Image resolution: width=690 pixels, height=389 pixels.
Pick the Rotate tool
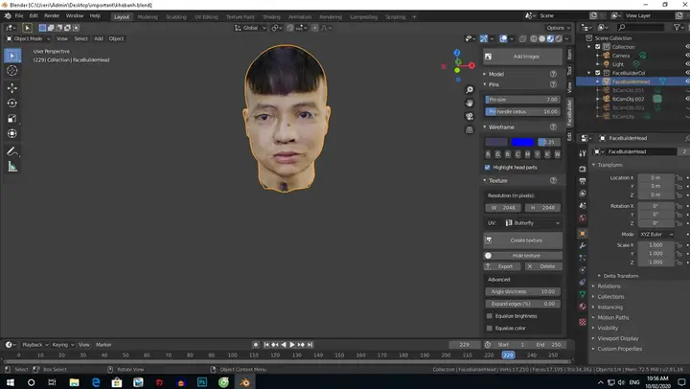12,103
